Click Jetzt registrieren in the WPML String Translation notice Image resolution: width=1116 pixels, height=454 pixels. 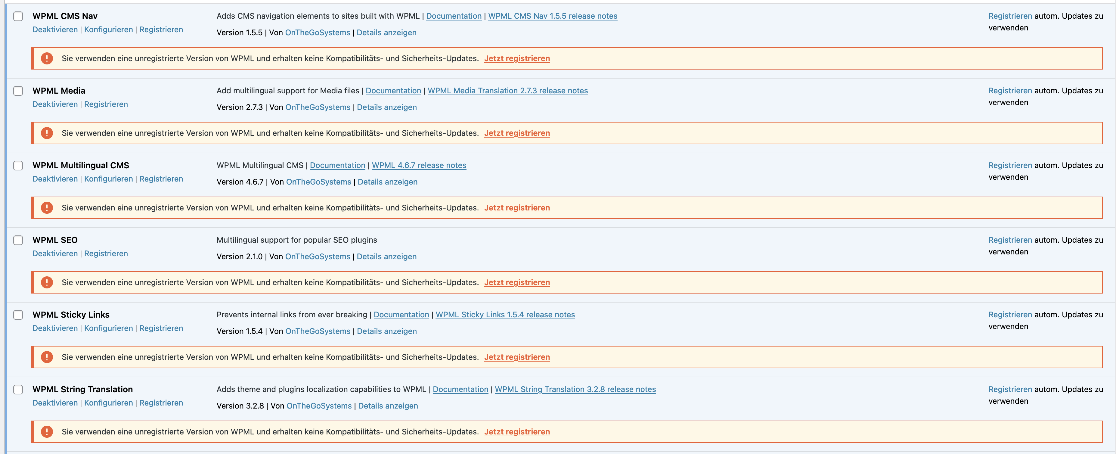click(x=517, y=432)
